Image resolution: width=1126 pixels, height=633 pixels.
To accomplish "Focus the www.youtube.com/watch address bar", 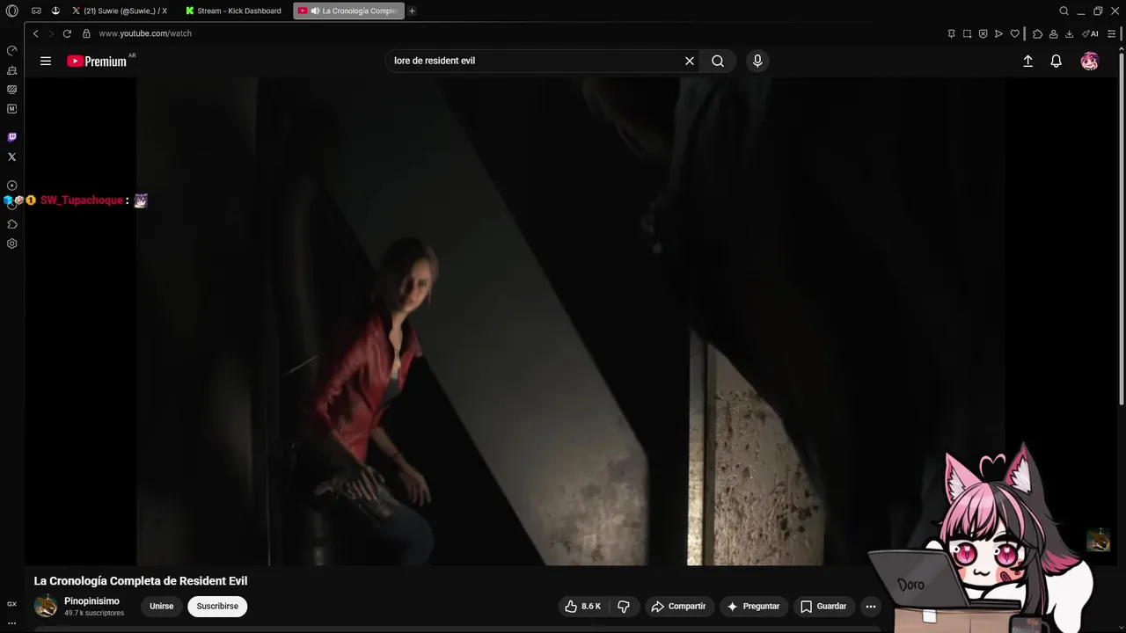I will 145,33.
